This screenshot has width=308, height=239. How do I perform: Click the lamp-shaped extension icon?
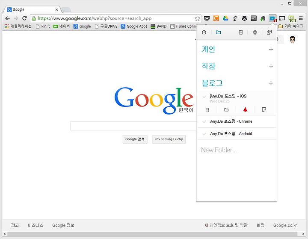pos(235,18)
